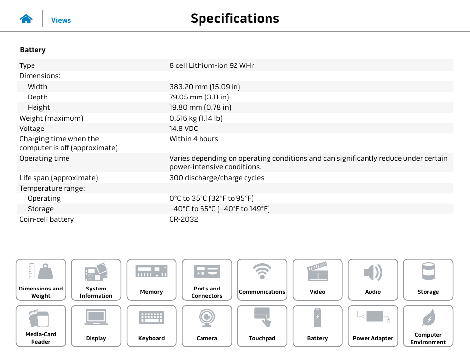
Task: Open the Battery specifications tile
Action: click(x=317, y=326)
